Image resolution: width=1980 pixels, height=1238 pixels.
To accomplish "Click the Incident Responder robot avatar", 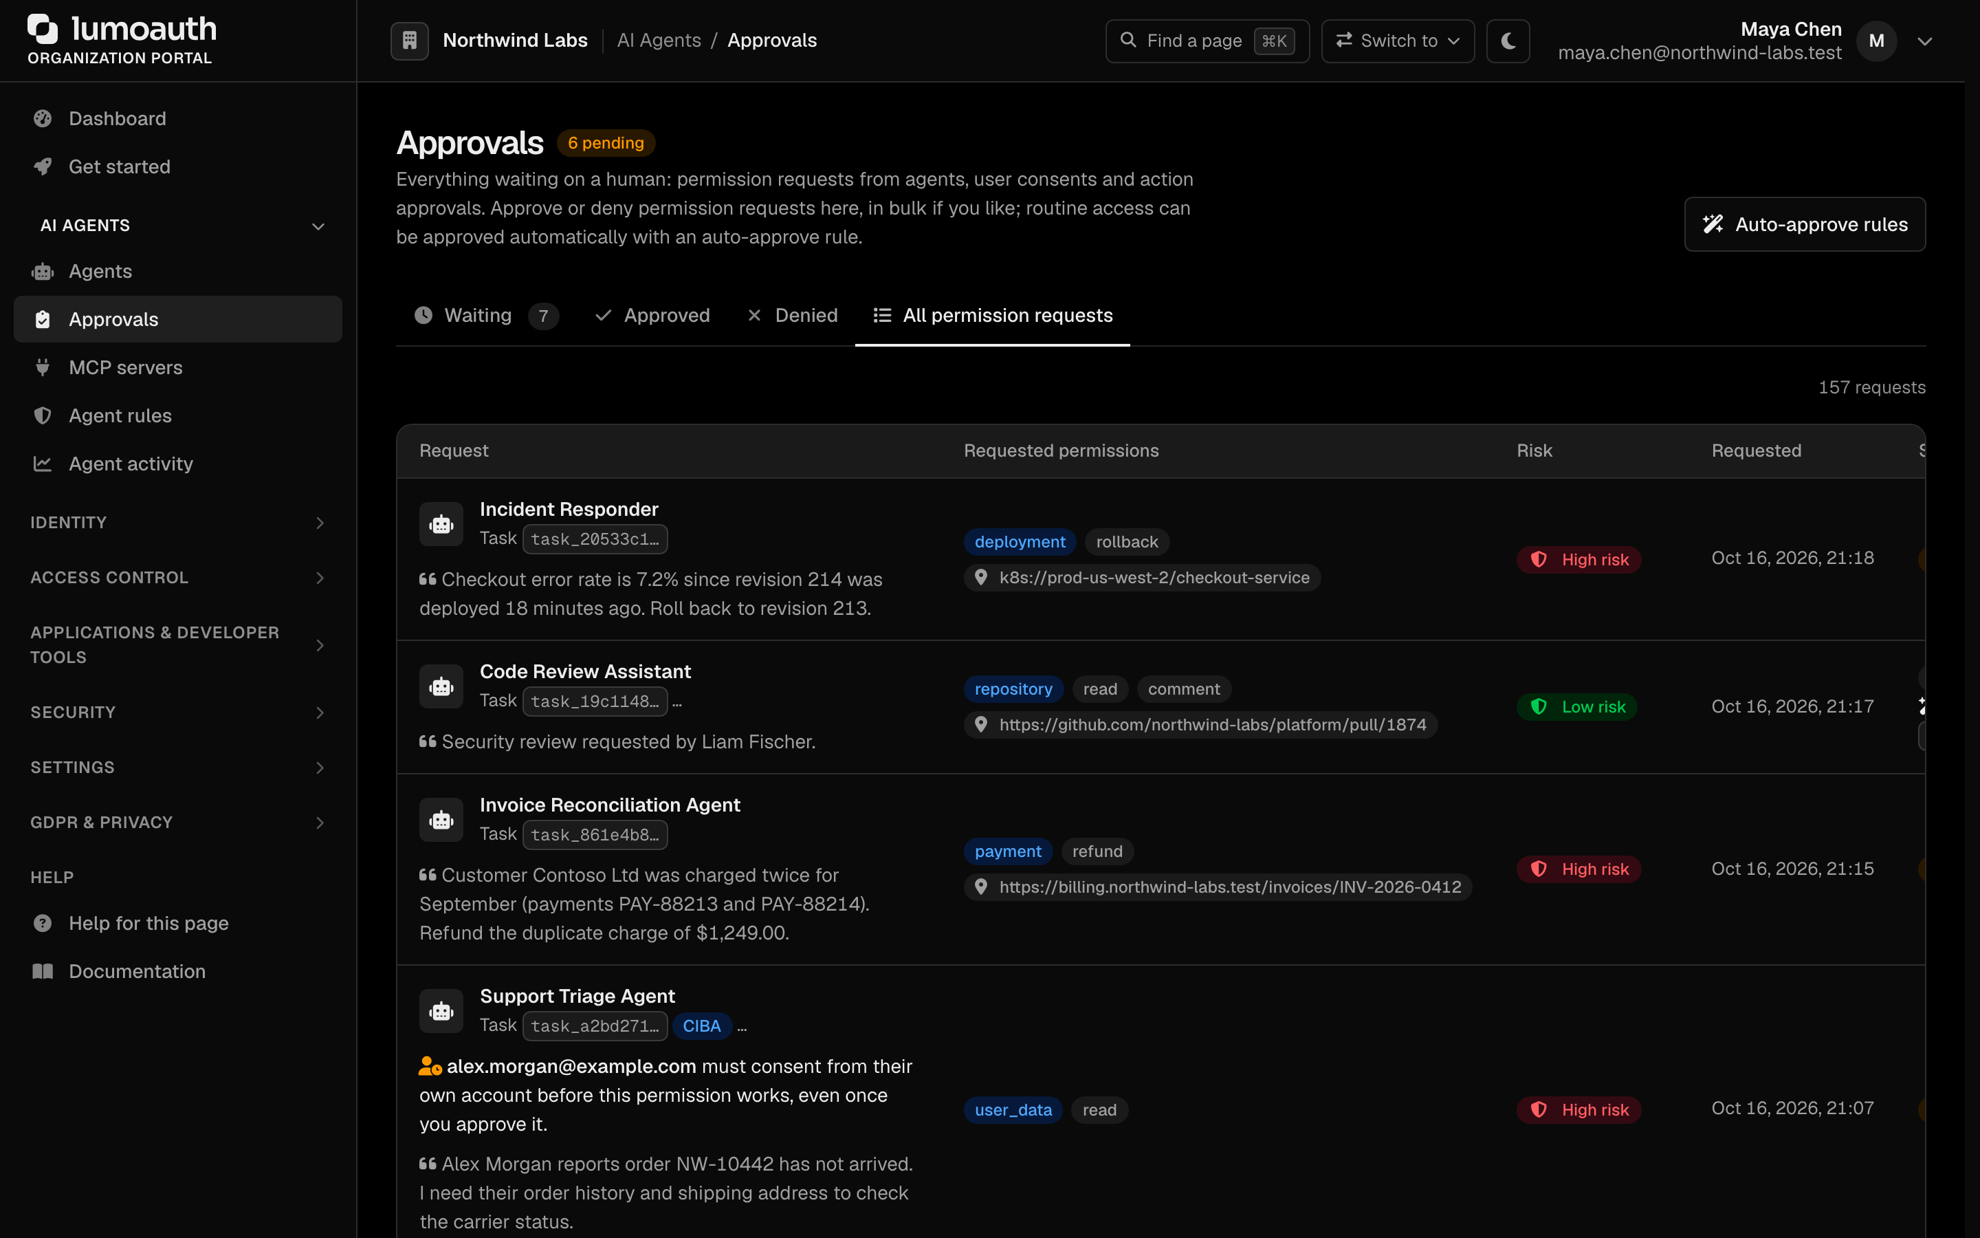I will pyautogui.click(x=441, y=524).
